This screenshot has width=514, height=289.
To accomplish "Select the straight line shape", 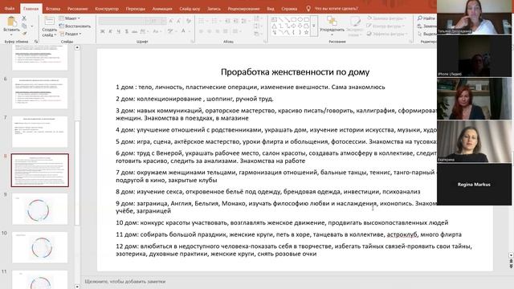I will click(x=280, y=19).
